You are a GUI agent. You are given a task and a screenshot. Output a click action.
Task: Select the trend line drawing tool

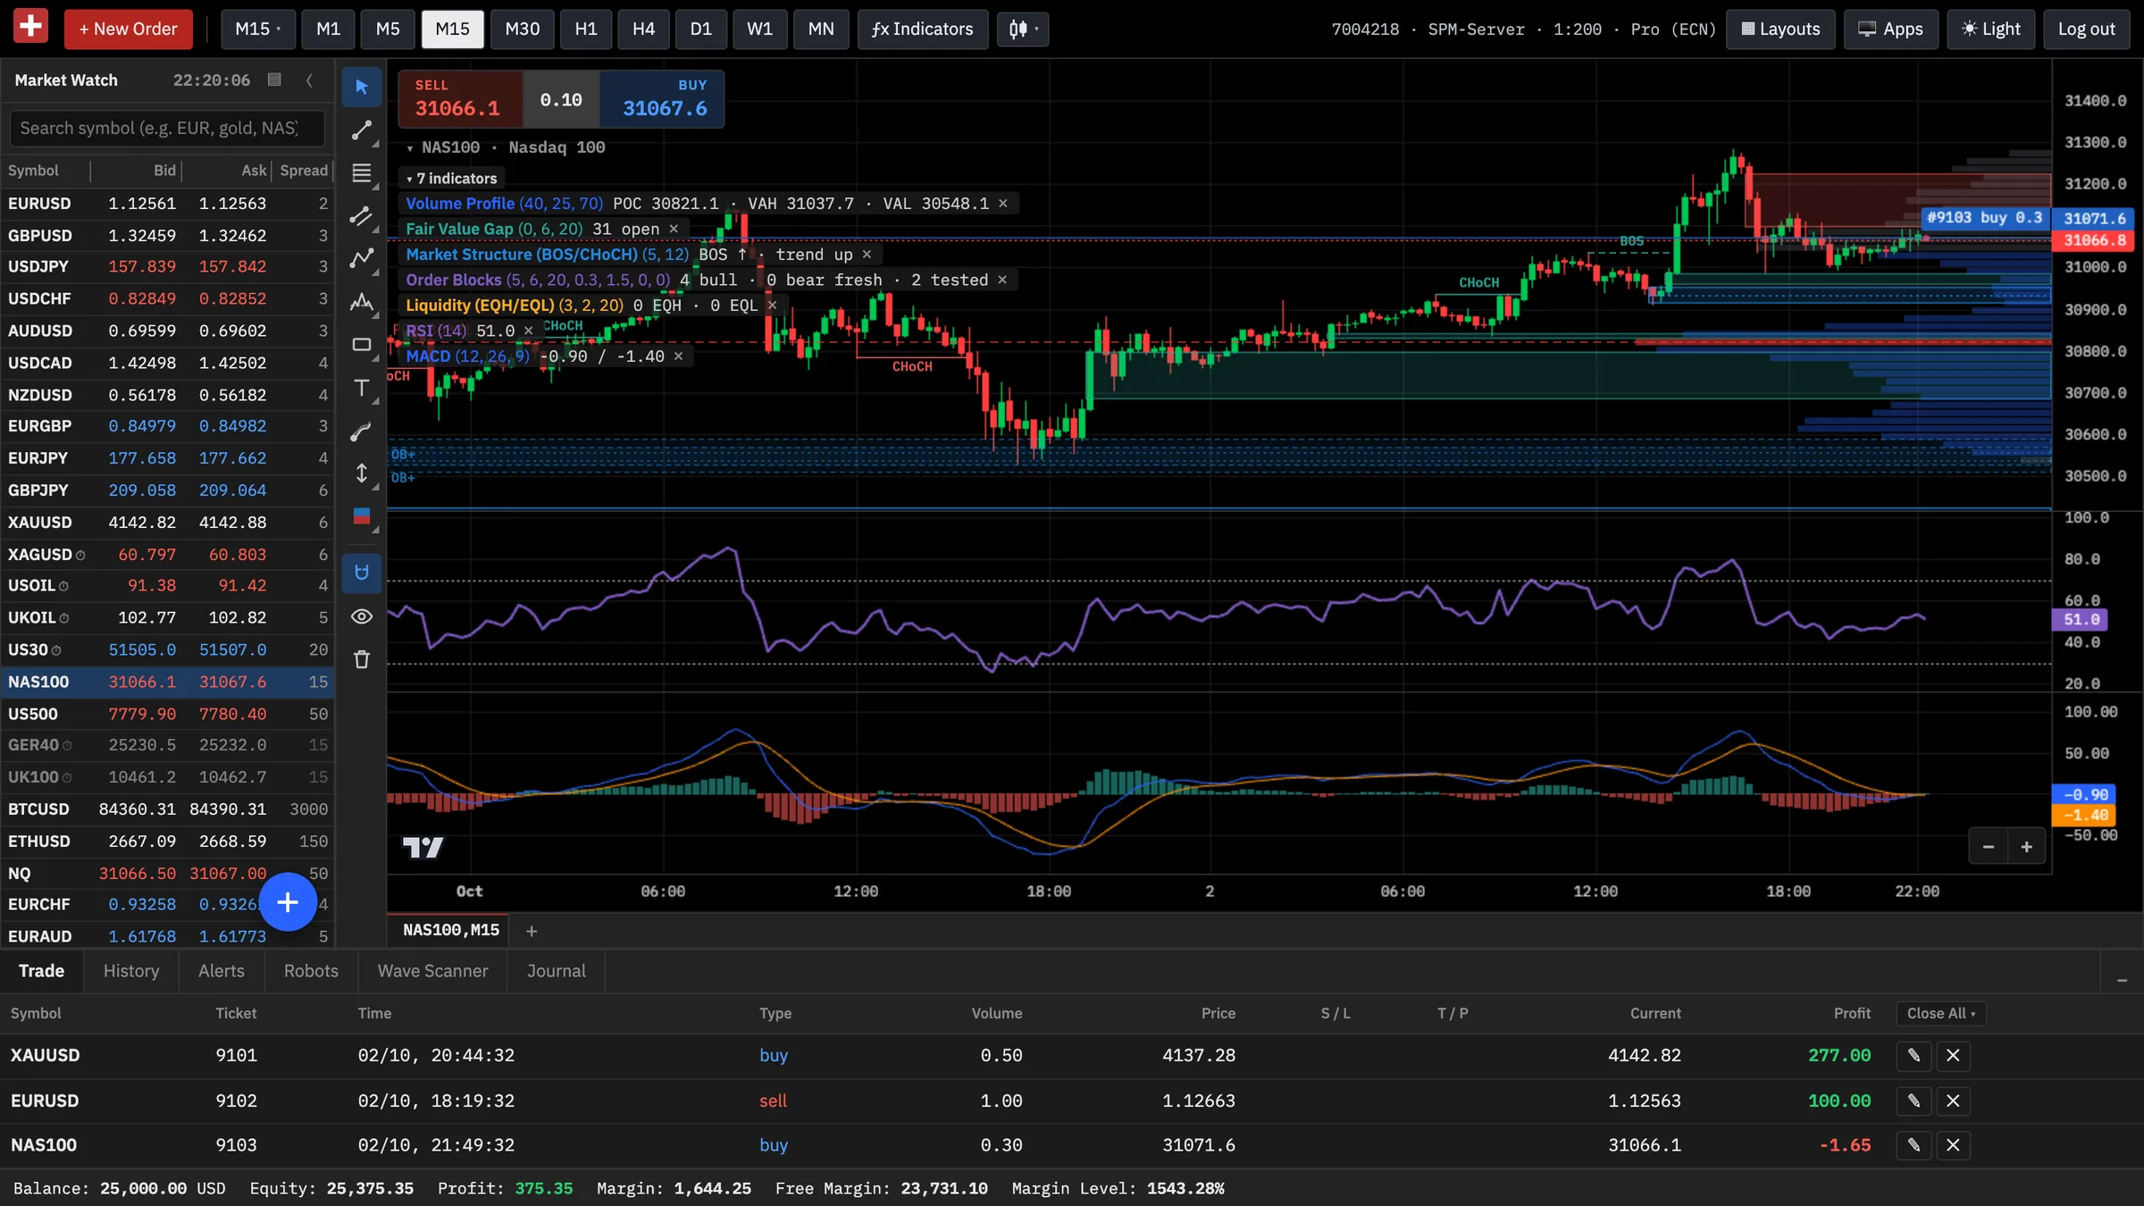(x=362, y=130)
